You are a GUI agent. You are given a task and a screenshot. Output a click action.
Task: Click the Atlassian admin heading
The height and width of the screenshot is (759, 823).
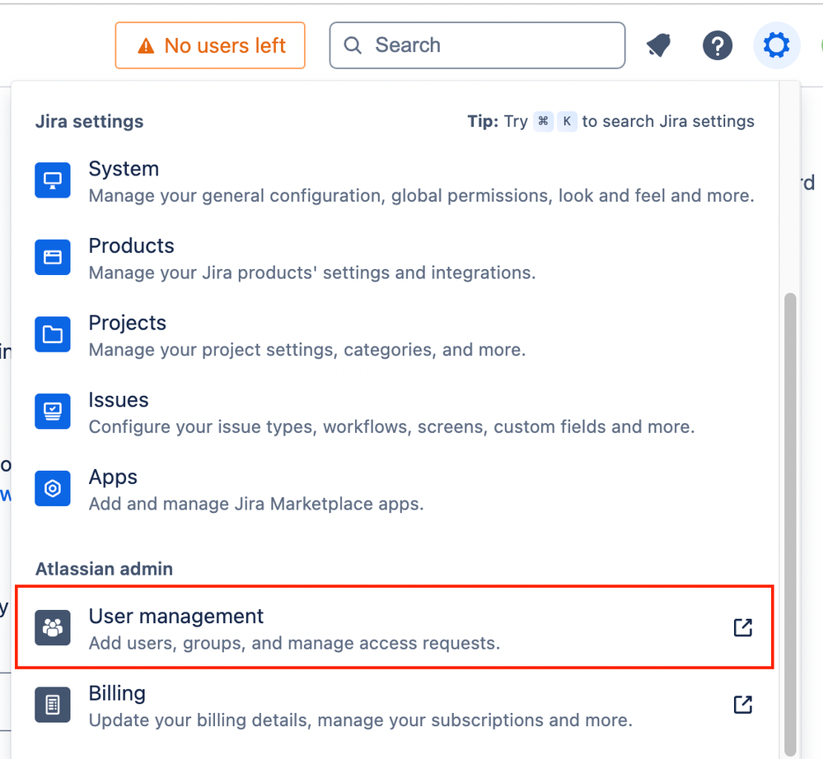point(104,569)
